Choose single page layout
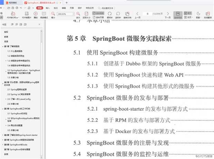 tap(188, 13)
